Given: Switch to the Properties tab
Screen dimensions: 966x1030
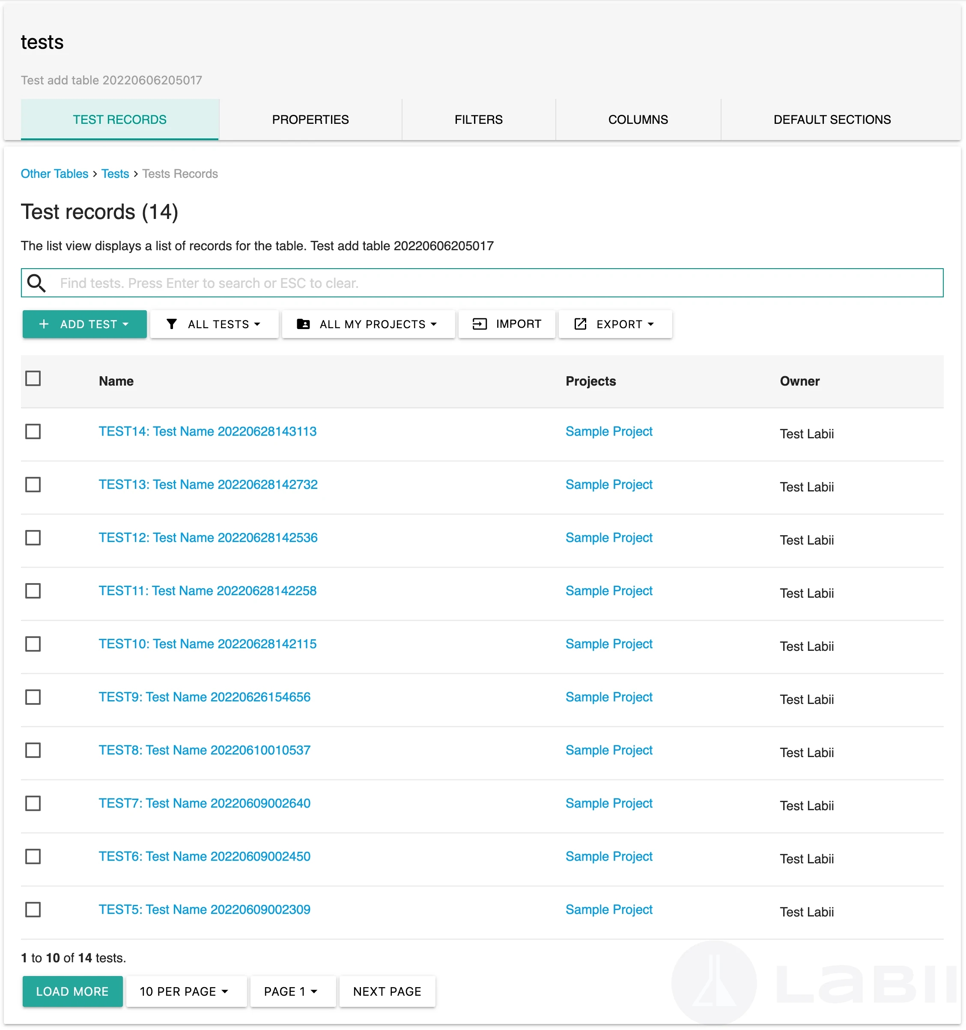Looking at the screenshot, I should tap(310, 120).
